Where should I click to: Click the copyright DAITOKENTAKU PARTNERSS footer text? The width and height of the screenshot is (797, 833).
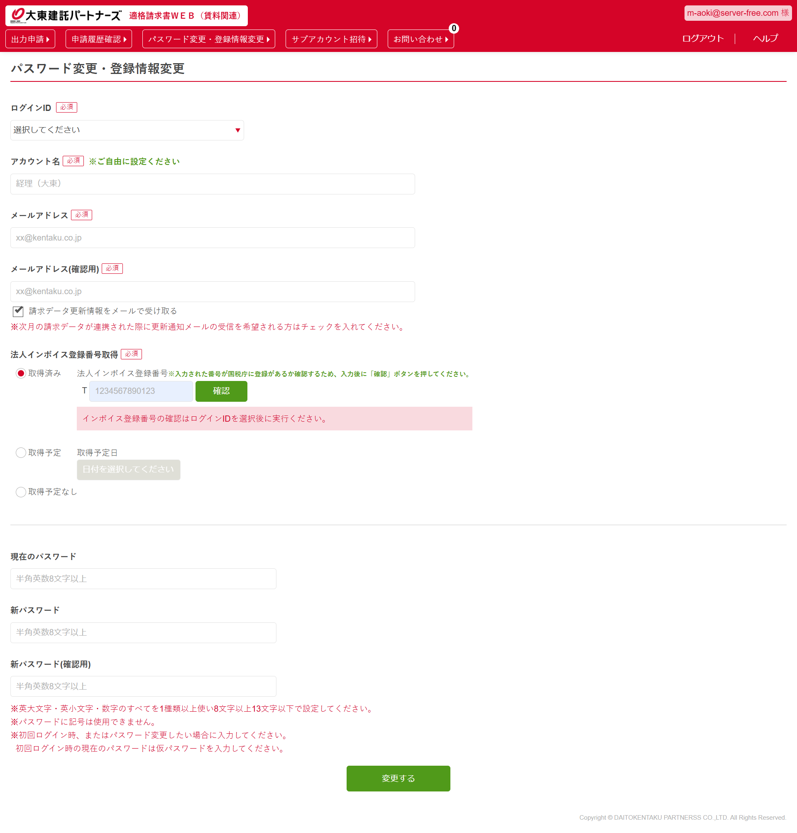point(683,818)
